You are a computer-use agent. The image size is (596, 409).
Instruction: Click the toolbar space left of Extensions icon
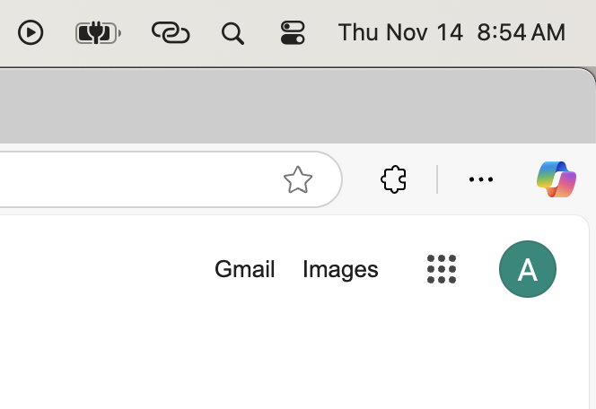point(361,179)
